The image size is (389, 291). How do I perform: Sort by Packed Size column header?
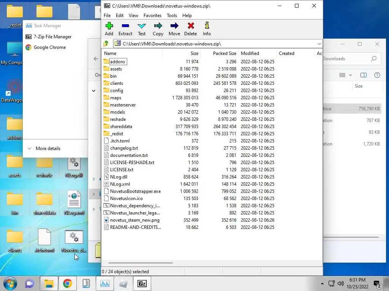coord(220,53)
